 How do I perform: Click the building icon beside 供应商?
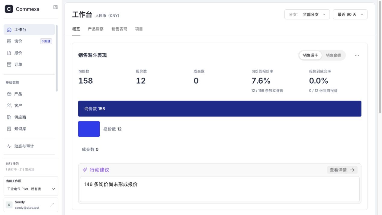(x=9, y=117)
